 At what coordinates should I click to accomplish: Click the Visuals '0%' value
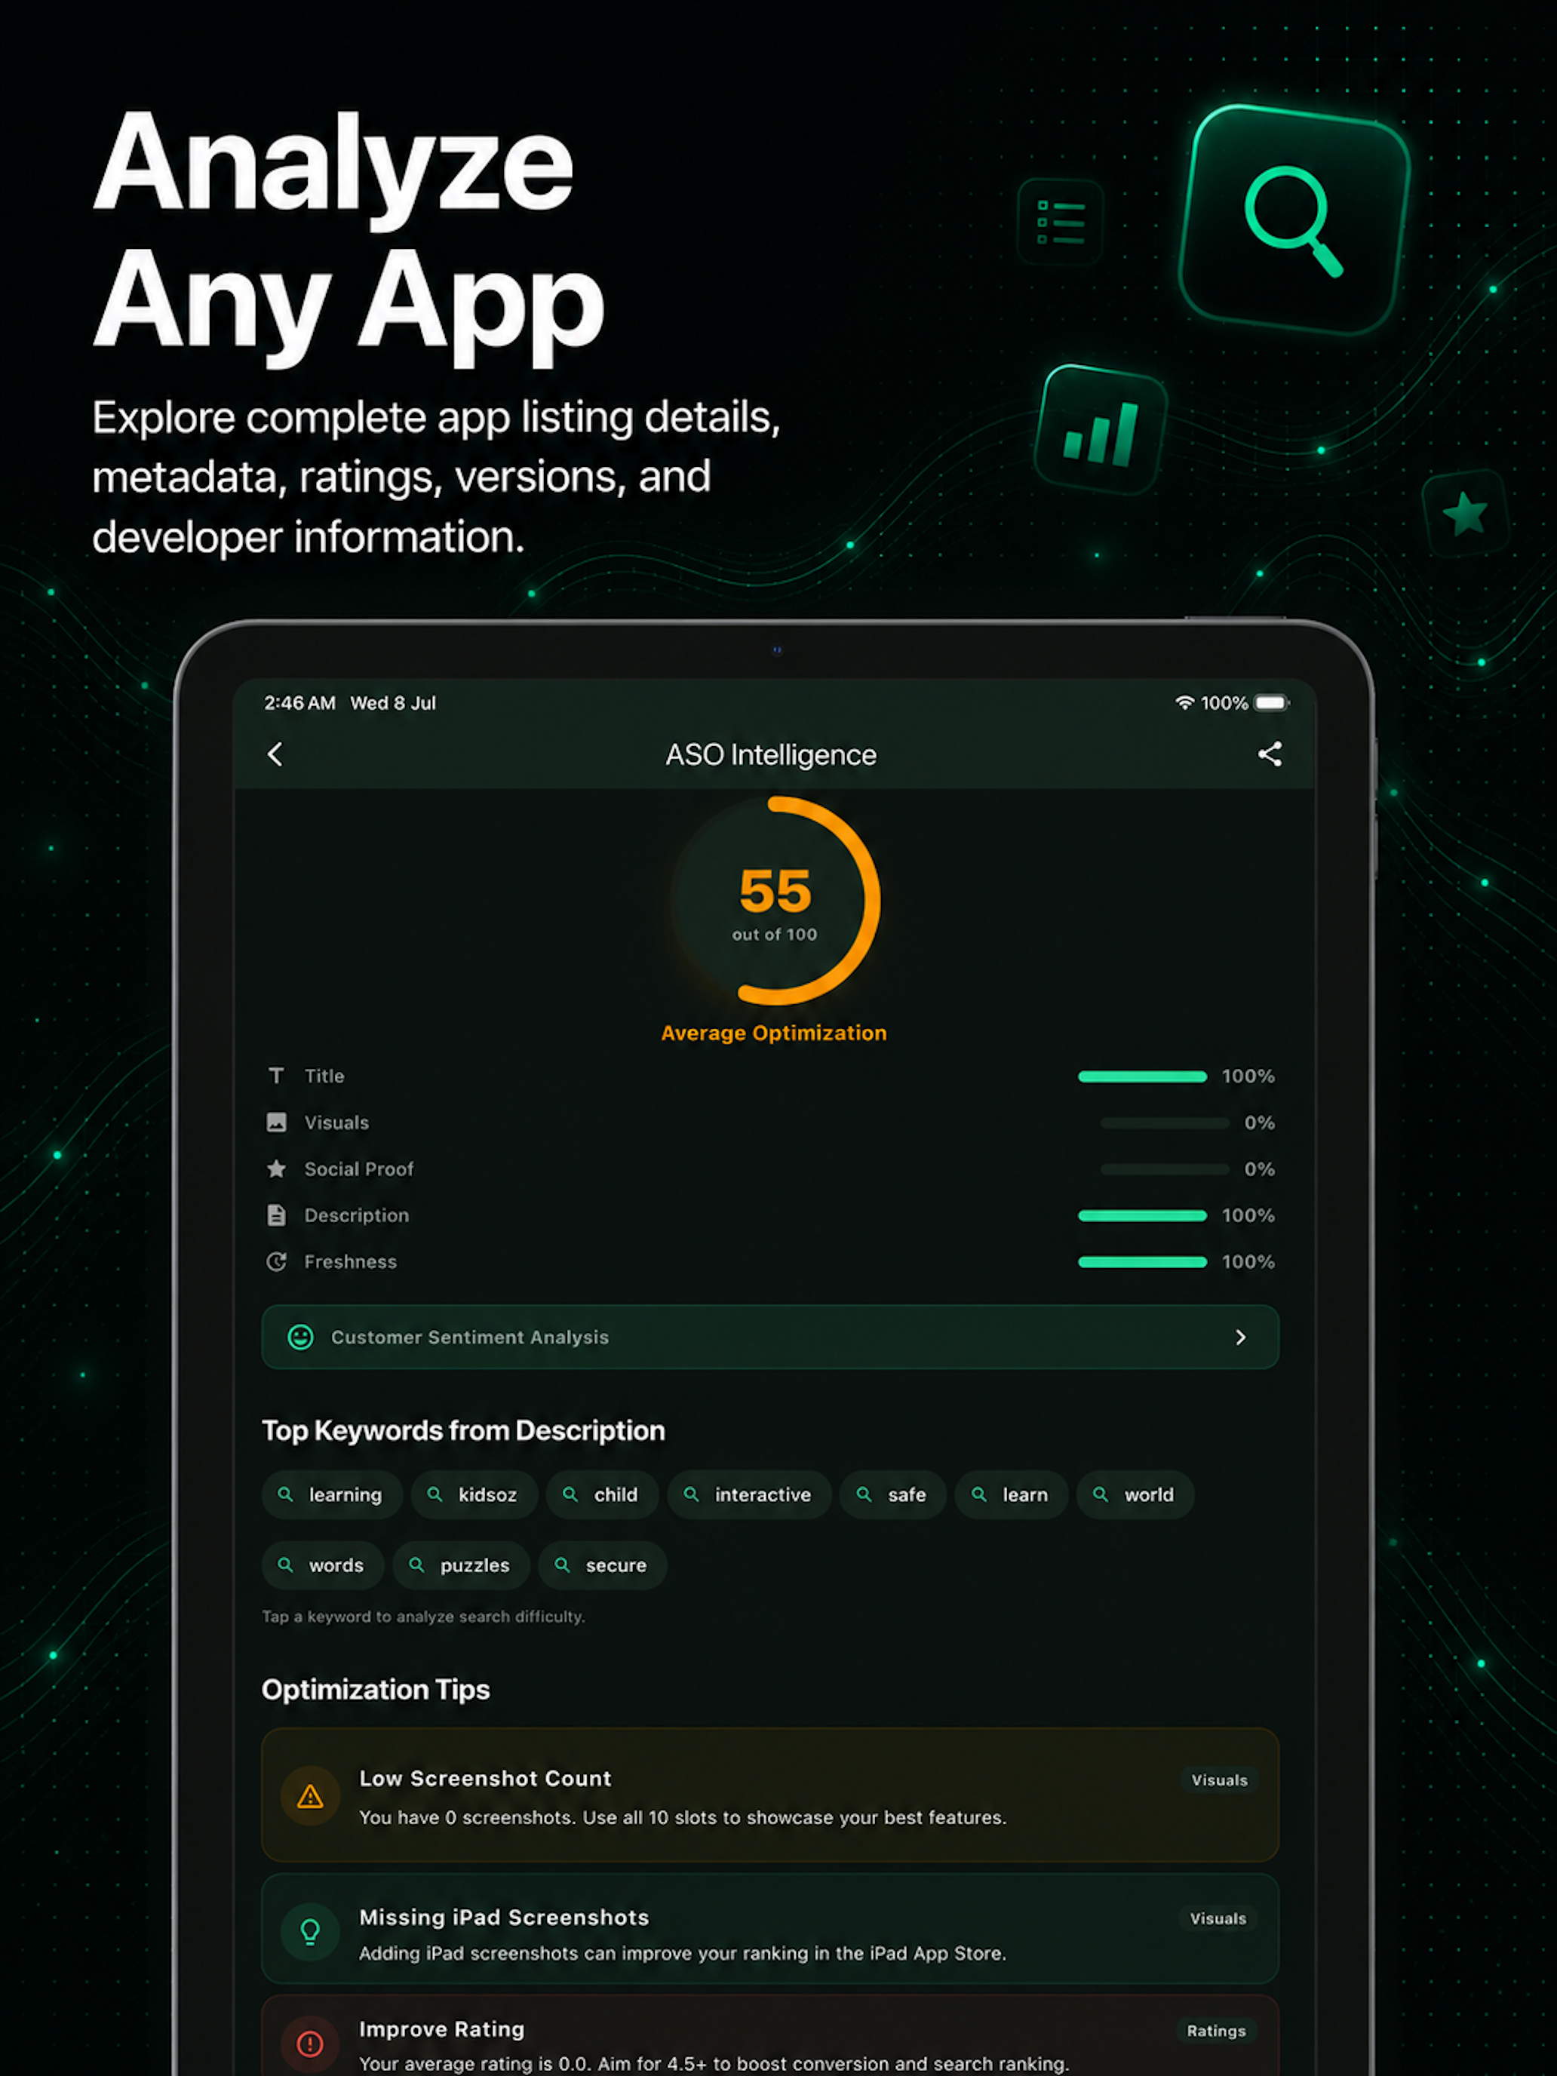coord(1260,1122)
